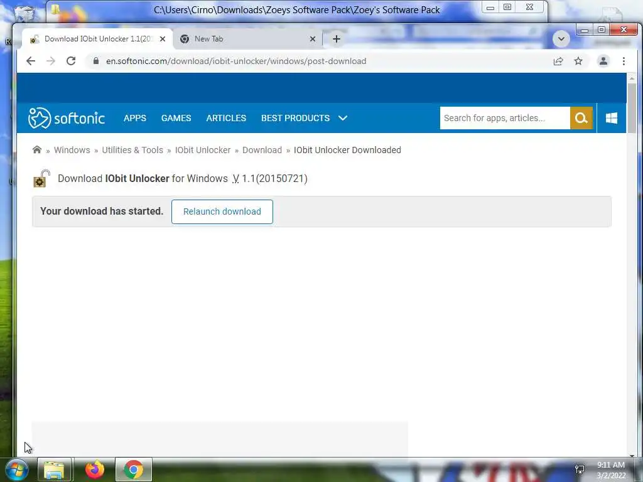Open the Windows Start button

(16, 469)
